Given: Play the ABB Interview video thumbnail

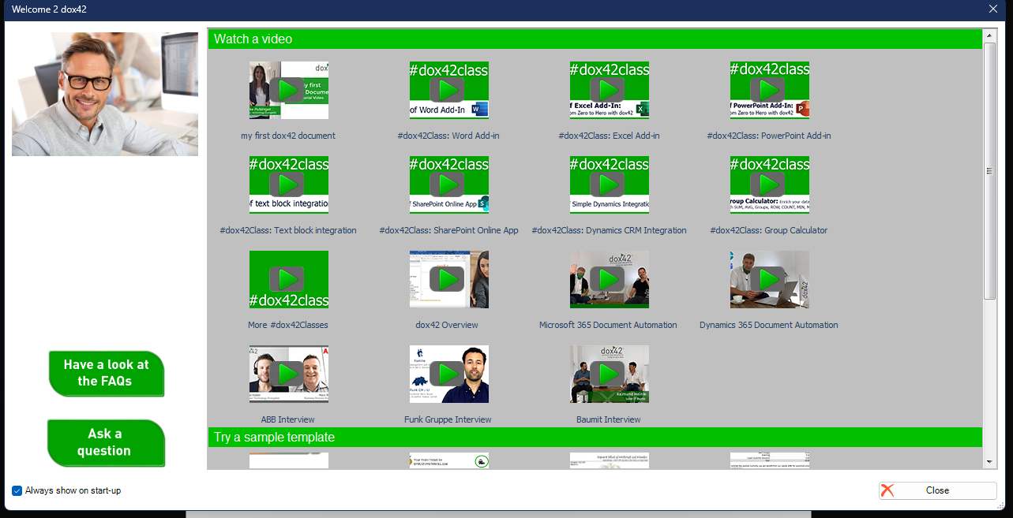Looking at the screenshot, I should pos(288,374).
